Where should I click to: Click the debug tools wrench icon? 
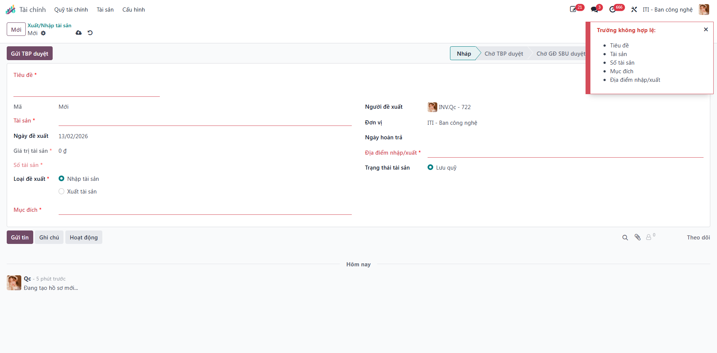coord(634,9)
